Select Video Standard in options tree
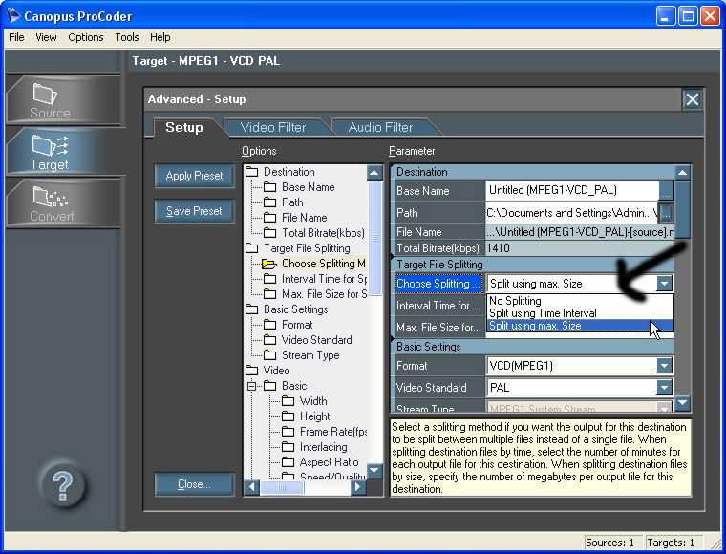Image resolution: width=726 pixels, height=554 pixels. pyautogui.click(x=308, y=340)
